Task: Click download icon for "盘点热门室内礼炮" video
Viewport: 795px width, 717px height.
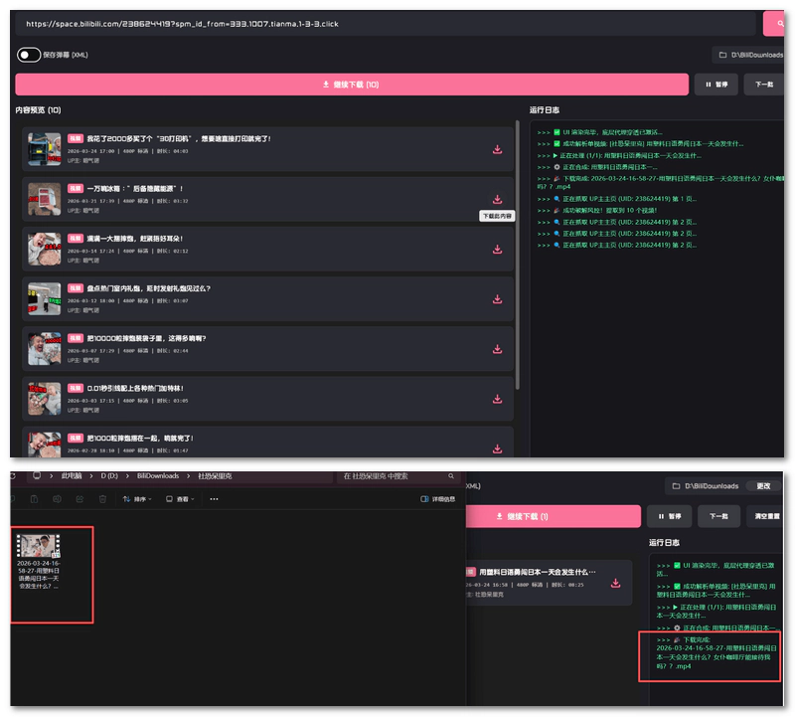Action: pos(497,299)
